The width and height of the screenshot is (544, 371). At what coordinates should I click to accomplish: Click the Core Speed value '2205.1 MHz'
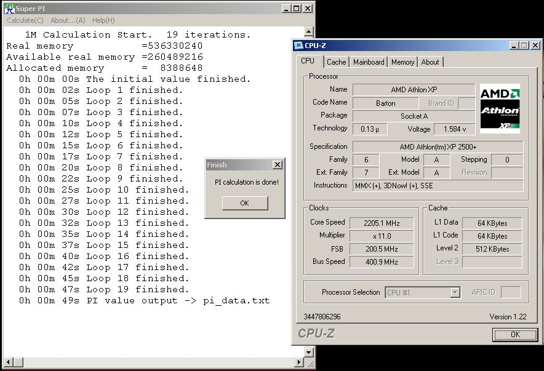point(382,223)
